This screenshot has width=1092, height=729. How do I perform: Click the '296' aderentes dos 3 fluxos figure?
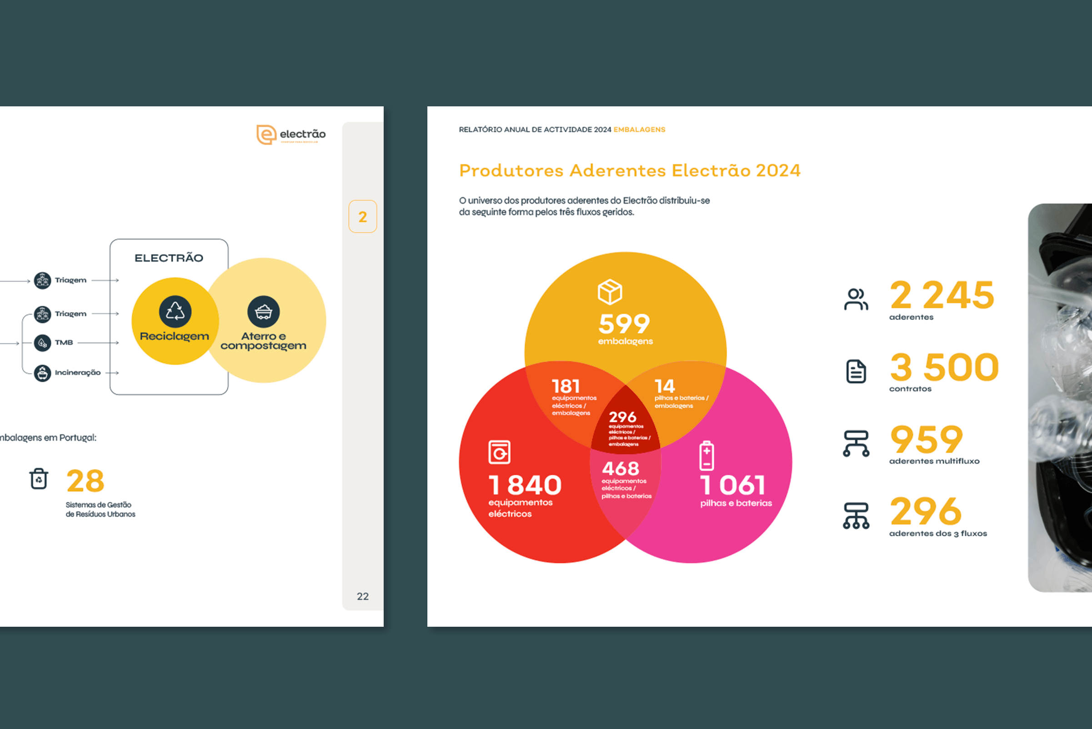click(926, 511)
